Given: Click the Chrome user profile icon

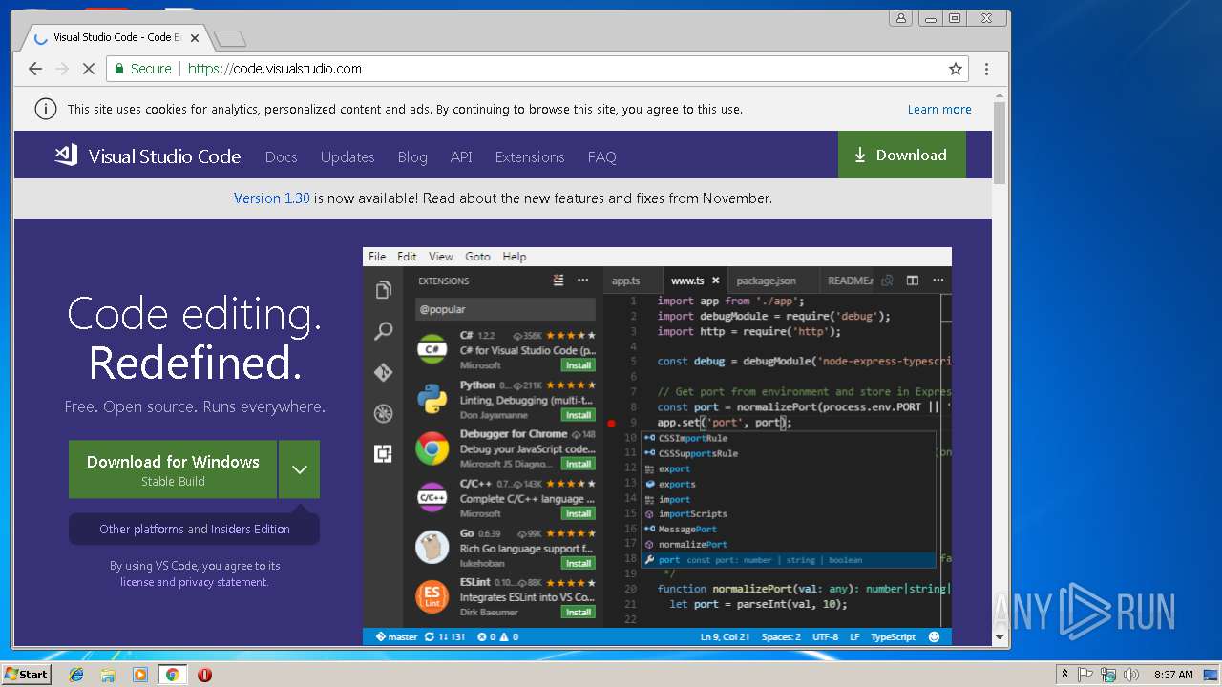Looking at the screenshot, I should (900, 18).
